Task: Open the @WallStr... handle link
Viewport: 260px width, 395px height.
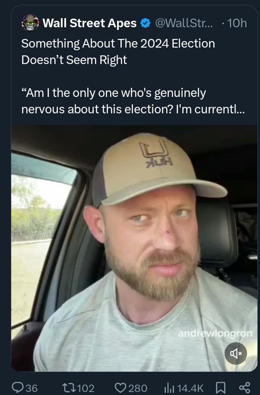Action: (184, 23)
